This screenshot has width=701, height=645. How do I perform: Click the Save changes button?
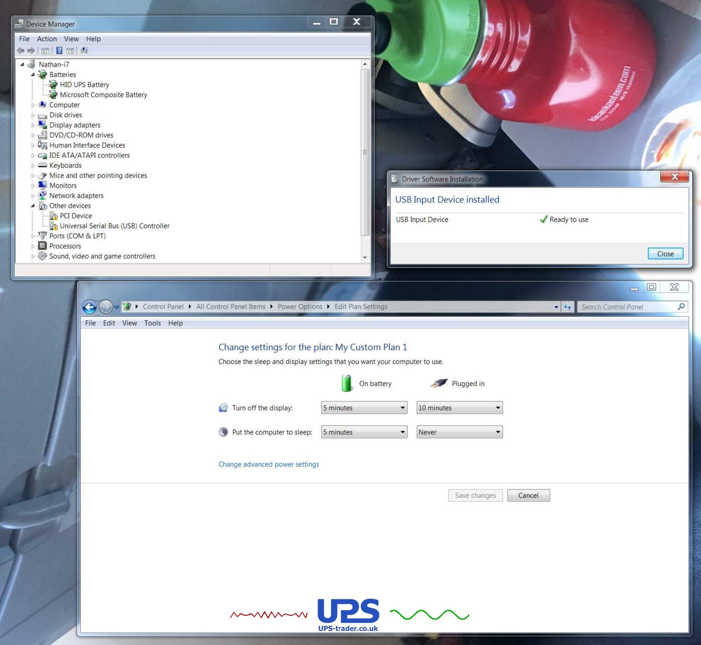pos(475,495)
